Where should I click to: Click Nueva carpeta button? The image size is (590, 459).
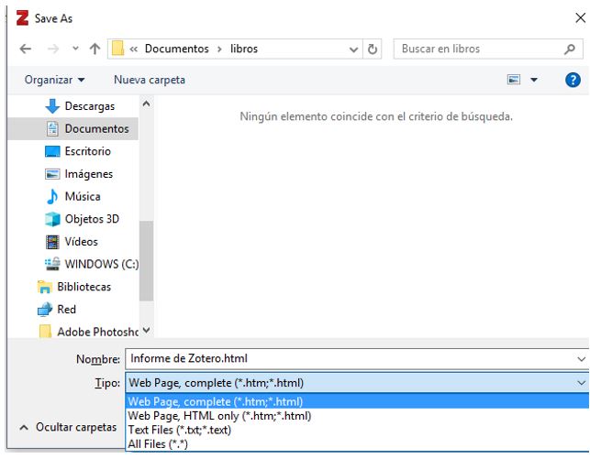click(x=149, y=80)
